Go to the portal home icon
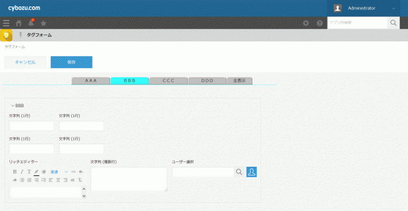This screenshot has height=211, width=408. coord(19,23)
